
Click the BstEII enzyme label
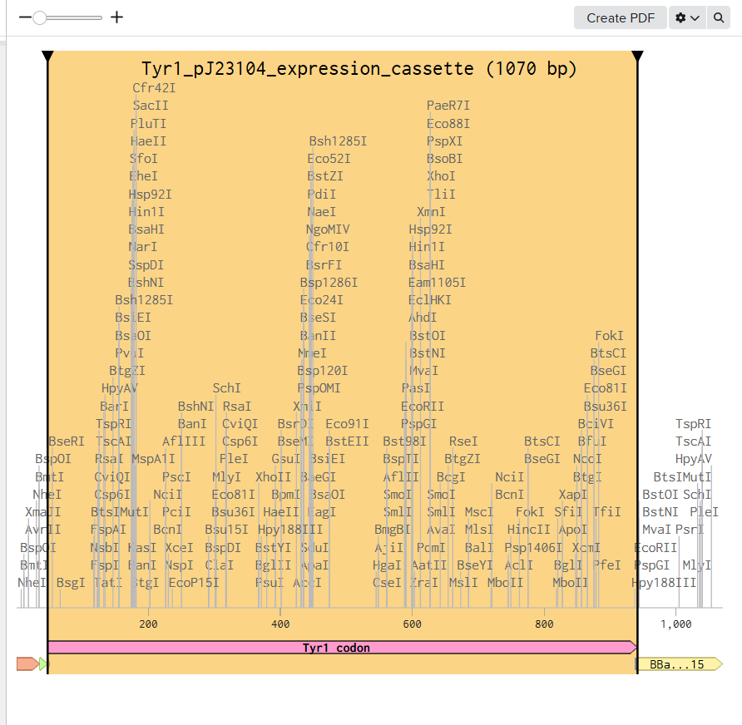347,441
